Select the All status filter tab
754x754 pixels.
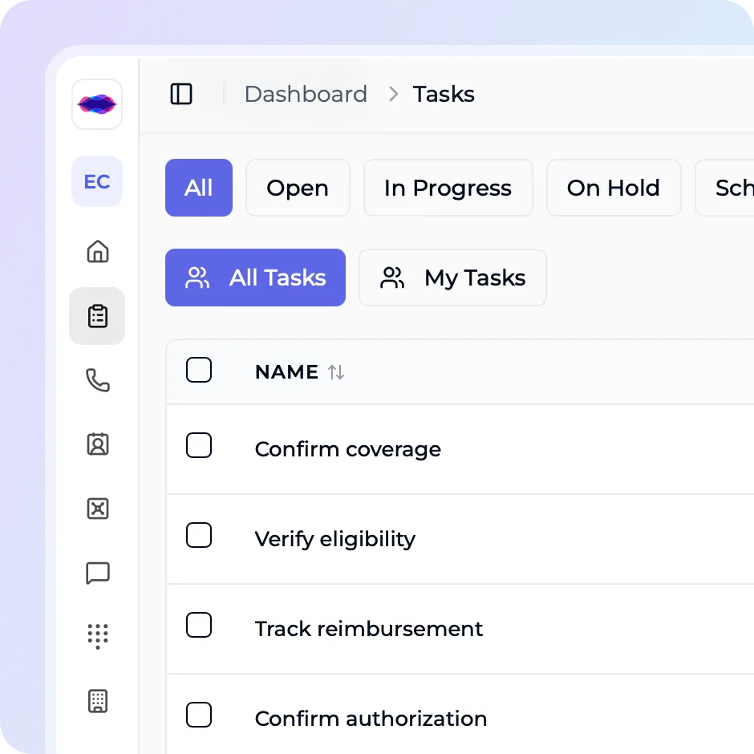[199, 188]
